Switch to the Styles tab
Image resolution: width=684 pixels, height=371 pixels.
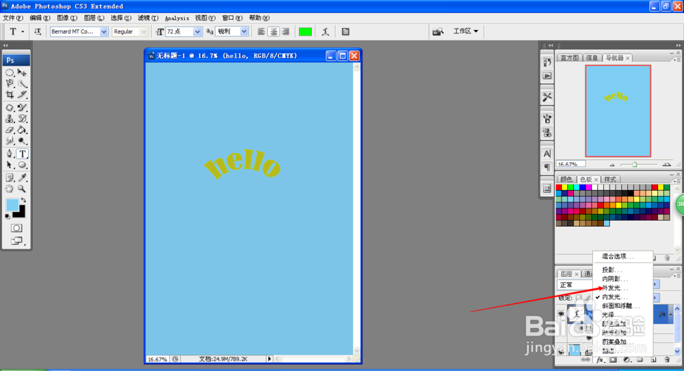pos(610,179)
